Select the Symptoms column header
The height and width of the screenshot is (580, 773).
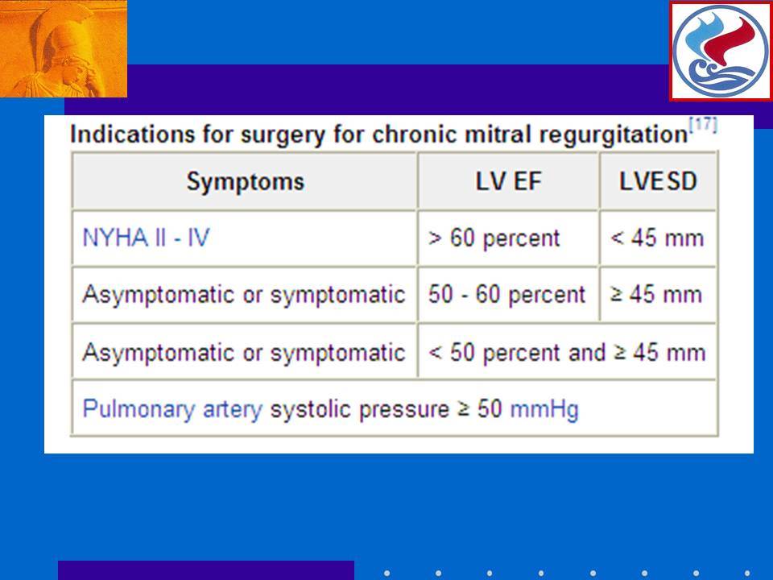point(245,181)
